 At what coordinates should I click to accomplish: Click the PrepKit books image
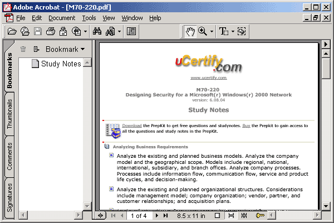click(113, 130)
